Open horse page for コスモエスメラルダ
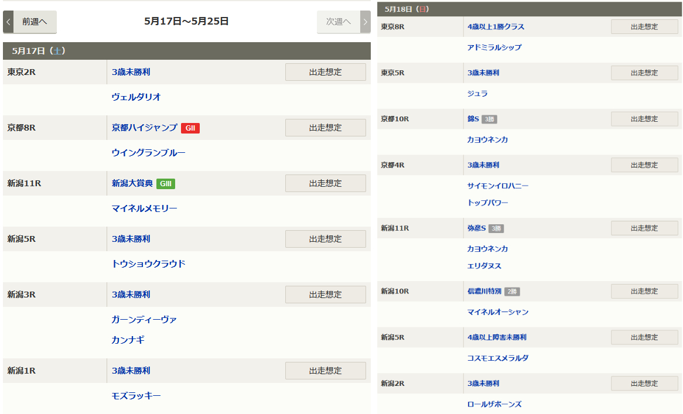The height and width of the screenshot is (414, 683). point(498,358)
